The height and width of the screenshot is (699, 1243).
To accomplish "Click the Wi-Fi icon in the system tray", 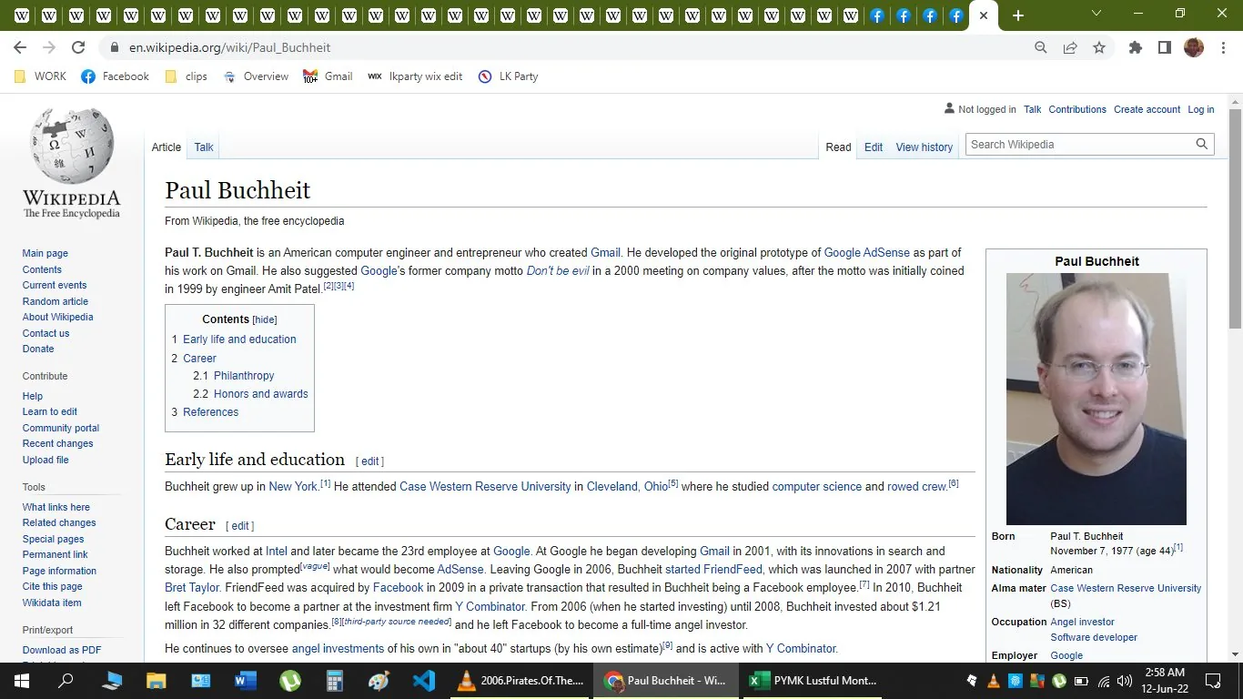I will (1103, 681).
